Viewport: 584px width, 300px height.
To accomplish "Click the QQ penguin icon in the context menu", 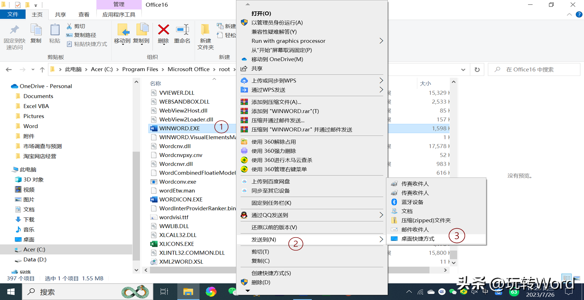I will (x=244, y=215).
